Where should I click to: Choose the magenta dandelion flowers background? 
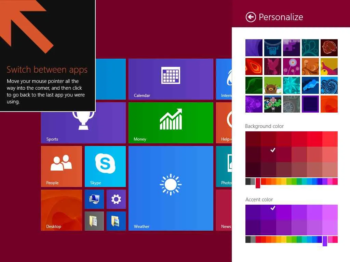tap(292, 67)
